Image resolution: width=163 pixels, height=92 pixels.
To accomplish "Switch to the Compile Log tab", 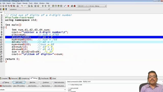I will click(x=24, y=78).
